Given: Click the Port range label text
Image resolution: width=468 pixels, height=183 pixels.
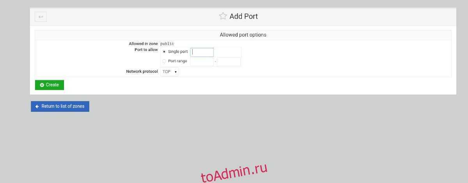Looking at the screenshot, I should [177, 61].
